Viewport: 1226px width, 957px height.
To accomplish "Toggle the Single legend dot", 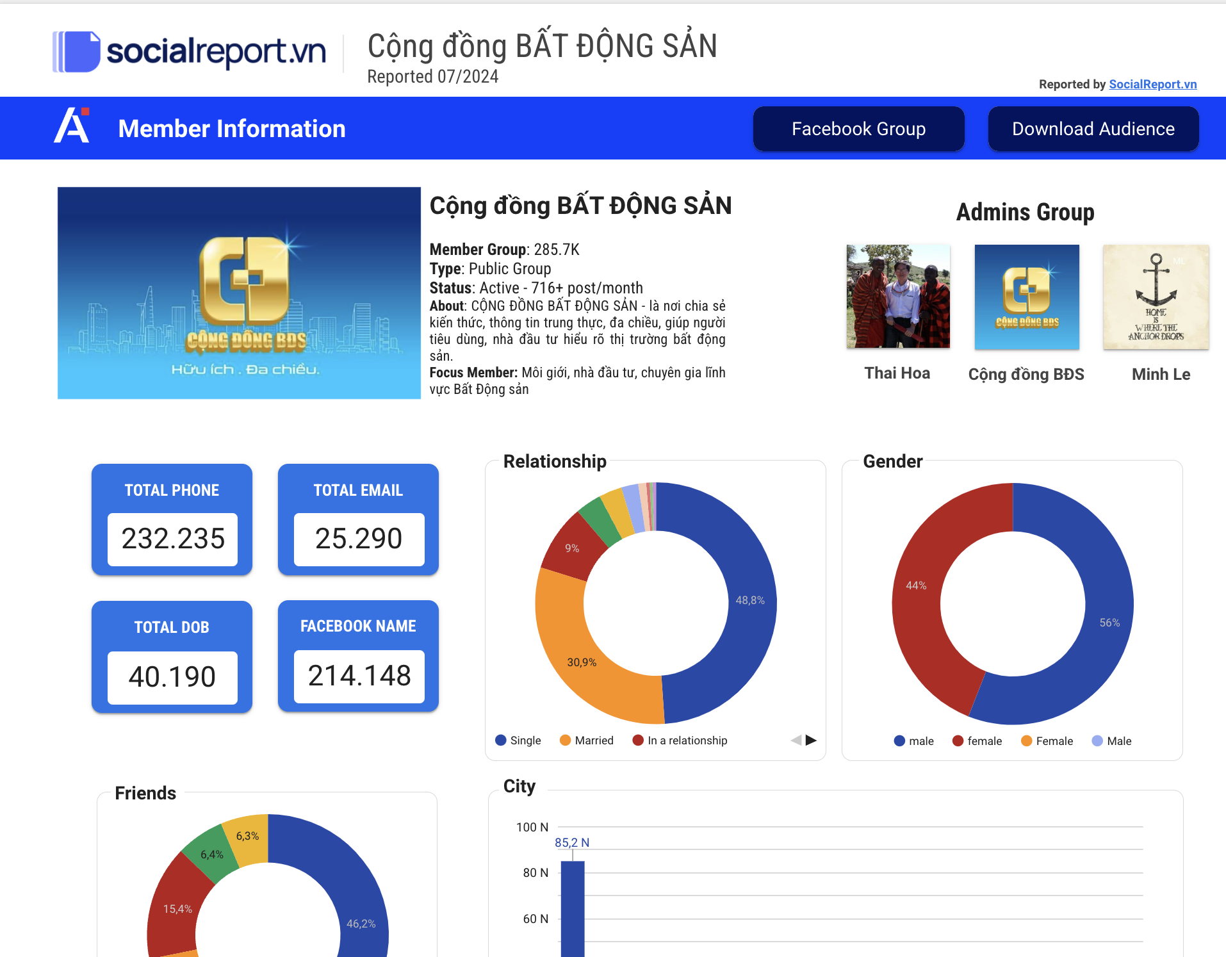I will pos(501,740).
